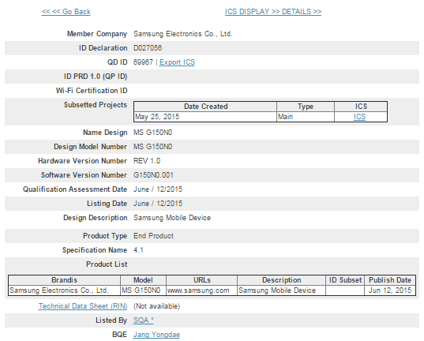Click the Subsetted Projects label

[96, 105]
